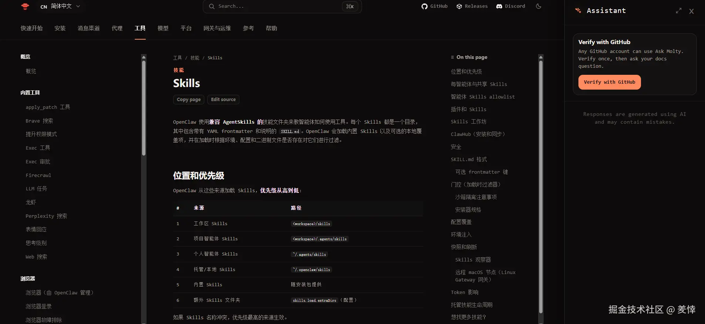Switch to 模型 tab
The height and width of the screenshot is (324, 705).
[163, 28]
